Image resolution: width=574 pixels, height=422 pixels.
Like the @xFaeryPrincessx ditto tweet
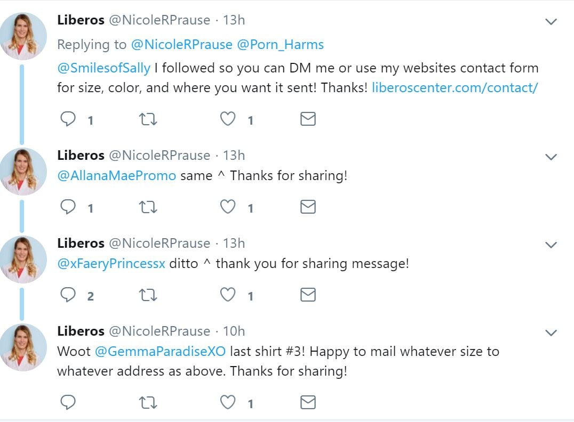228,295
